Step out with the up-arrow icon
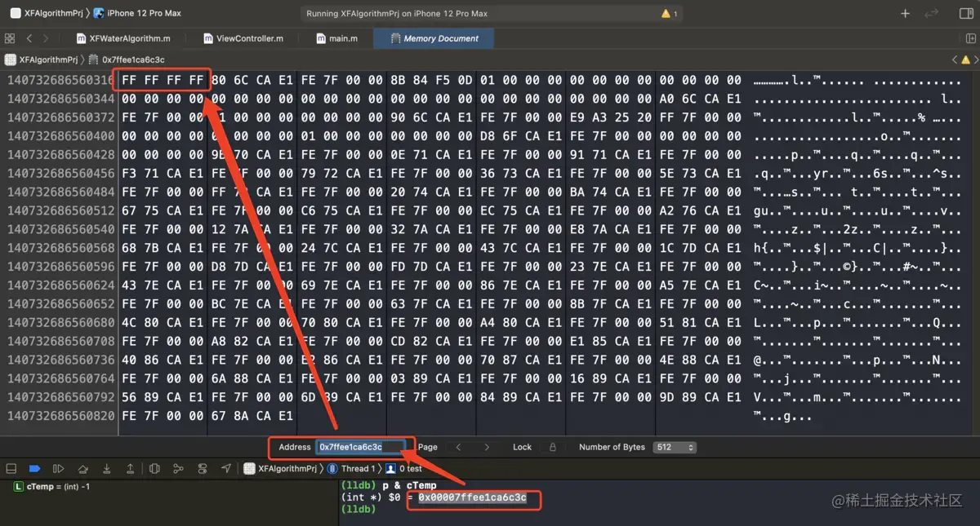This screenshot has width=980, height=526. coord(130,469)
